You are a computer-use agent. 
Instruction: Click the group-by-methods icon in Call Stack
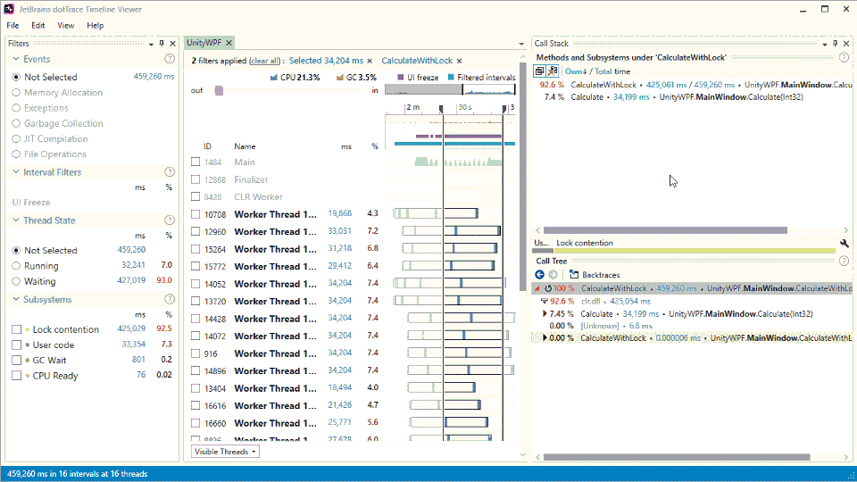coord(540,71)
